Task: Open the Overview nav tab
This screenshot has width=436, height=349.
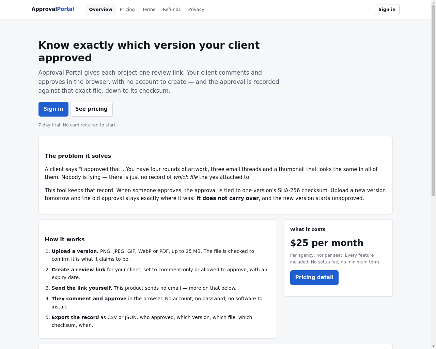Action: coord(100,10)
